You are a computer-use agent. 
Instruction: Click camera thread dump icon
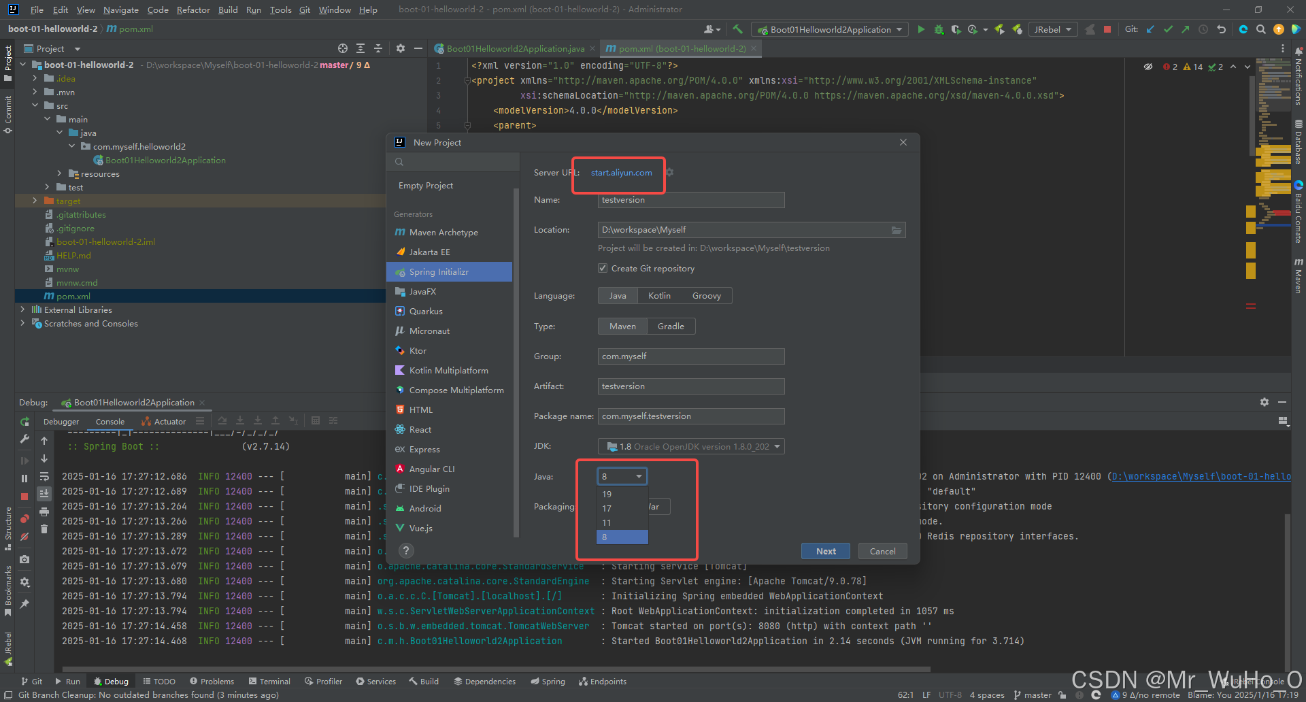(x=24, y=559)
